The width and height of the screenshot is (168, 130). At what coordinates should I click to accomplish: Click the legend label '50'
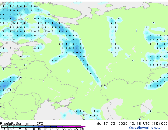[82, 129]
